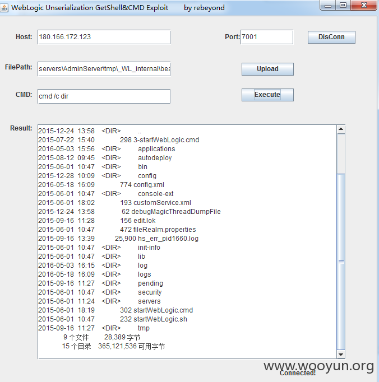Select the console-ext directory line
This screenshot has width=379, height=382.
106,194
